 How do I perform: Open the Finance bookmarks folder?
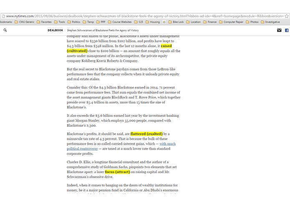pos(210,22)
